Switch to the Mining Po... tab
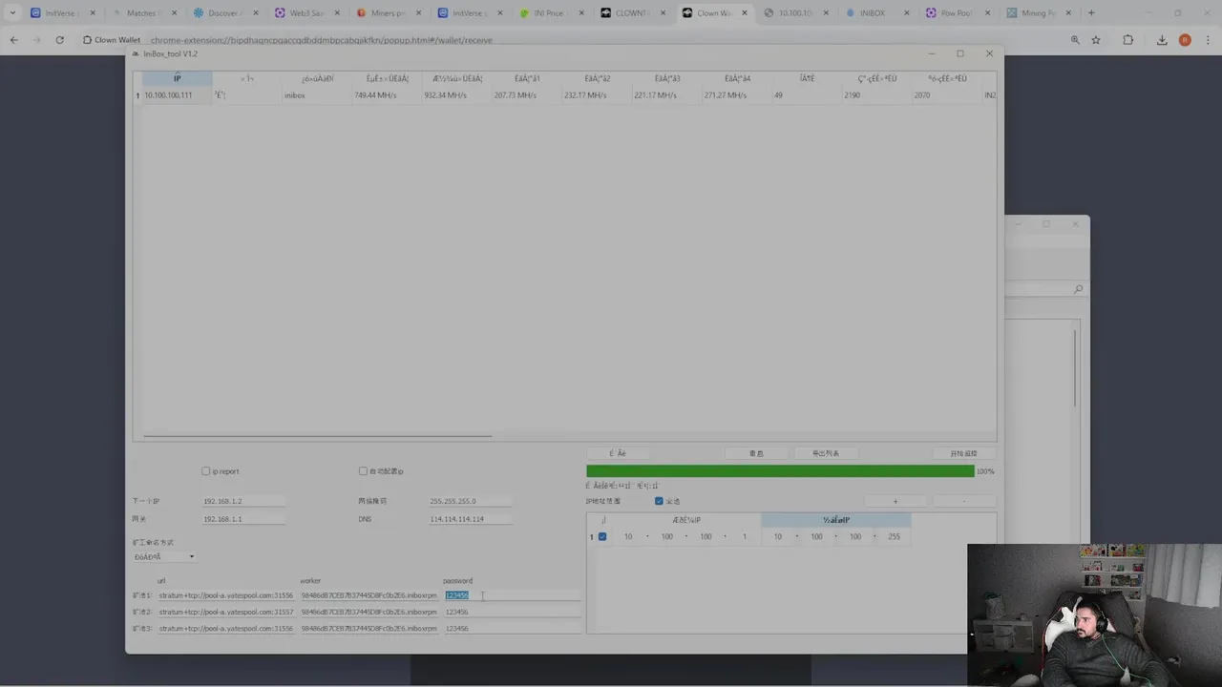Image resolution: width=1222 pixels, height=687 pixels. coord(1038,13)
